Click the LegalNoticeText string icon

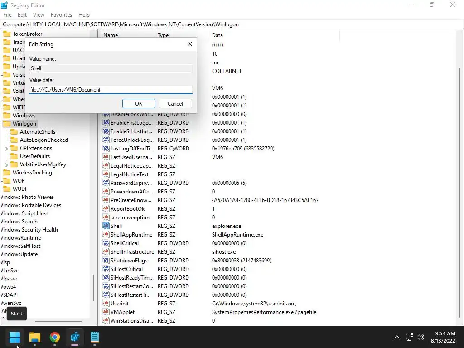tap(106, 174)
